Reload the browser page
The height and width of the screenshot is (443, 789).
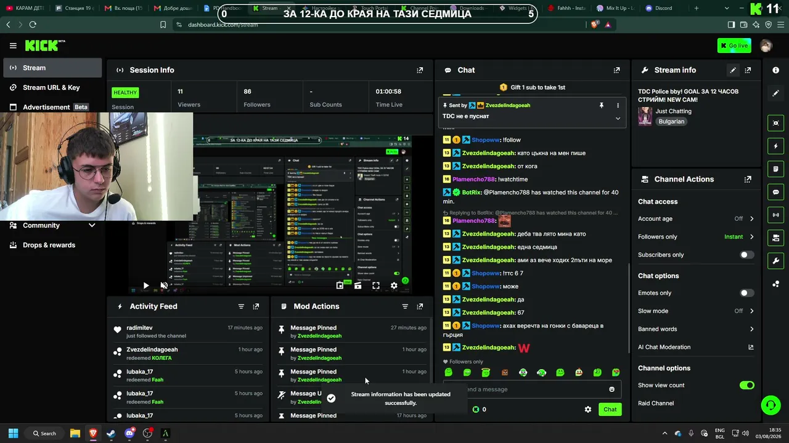coord(33,25)
